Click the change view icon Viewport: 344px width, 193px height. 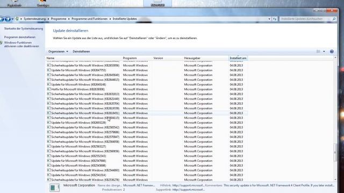[x=318, y=51]
